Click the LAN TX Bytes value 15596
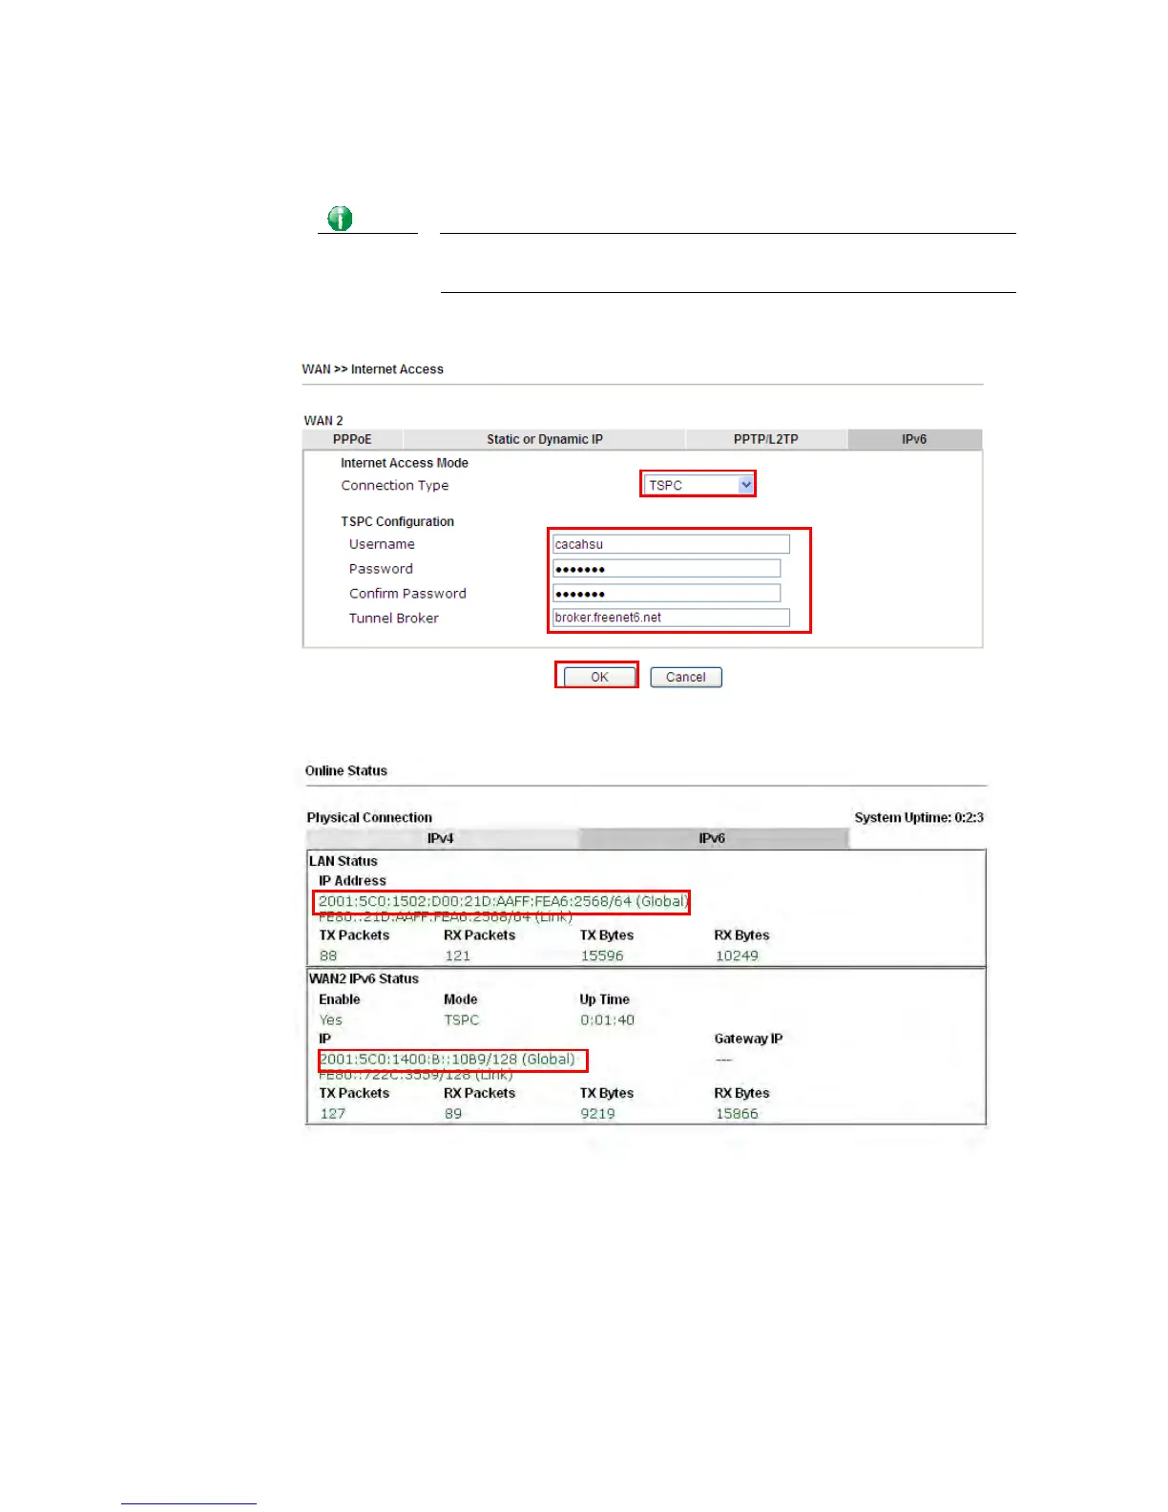Screen dimensions: 1168x1512 (x=602, y=955)
